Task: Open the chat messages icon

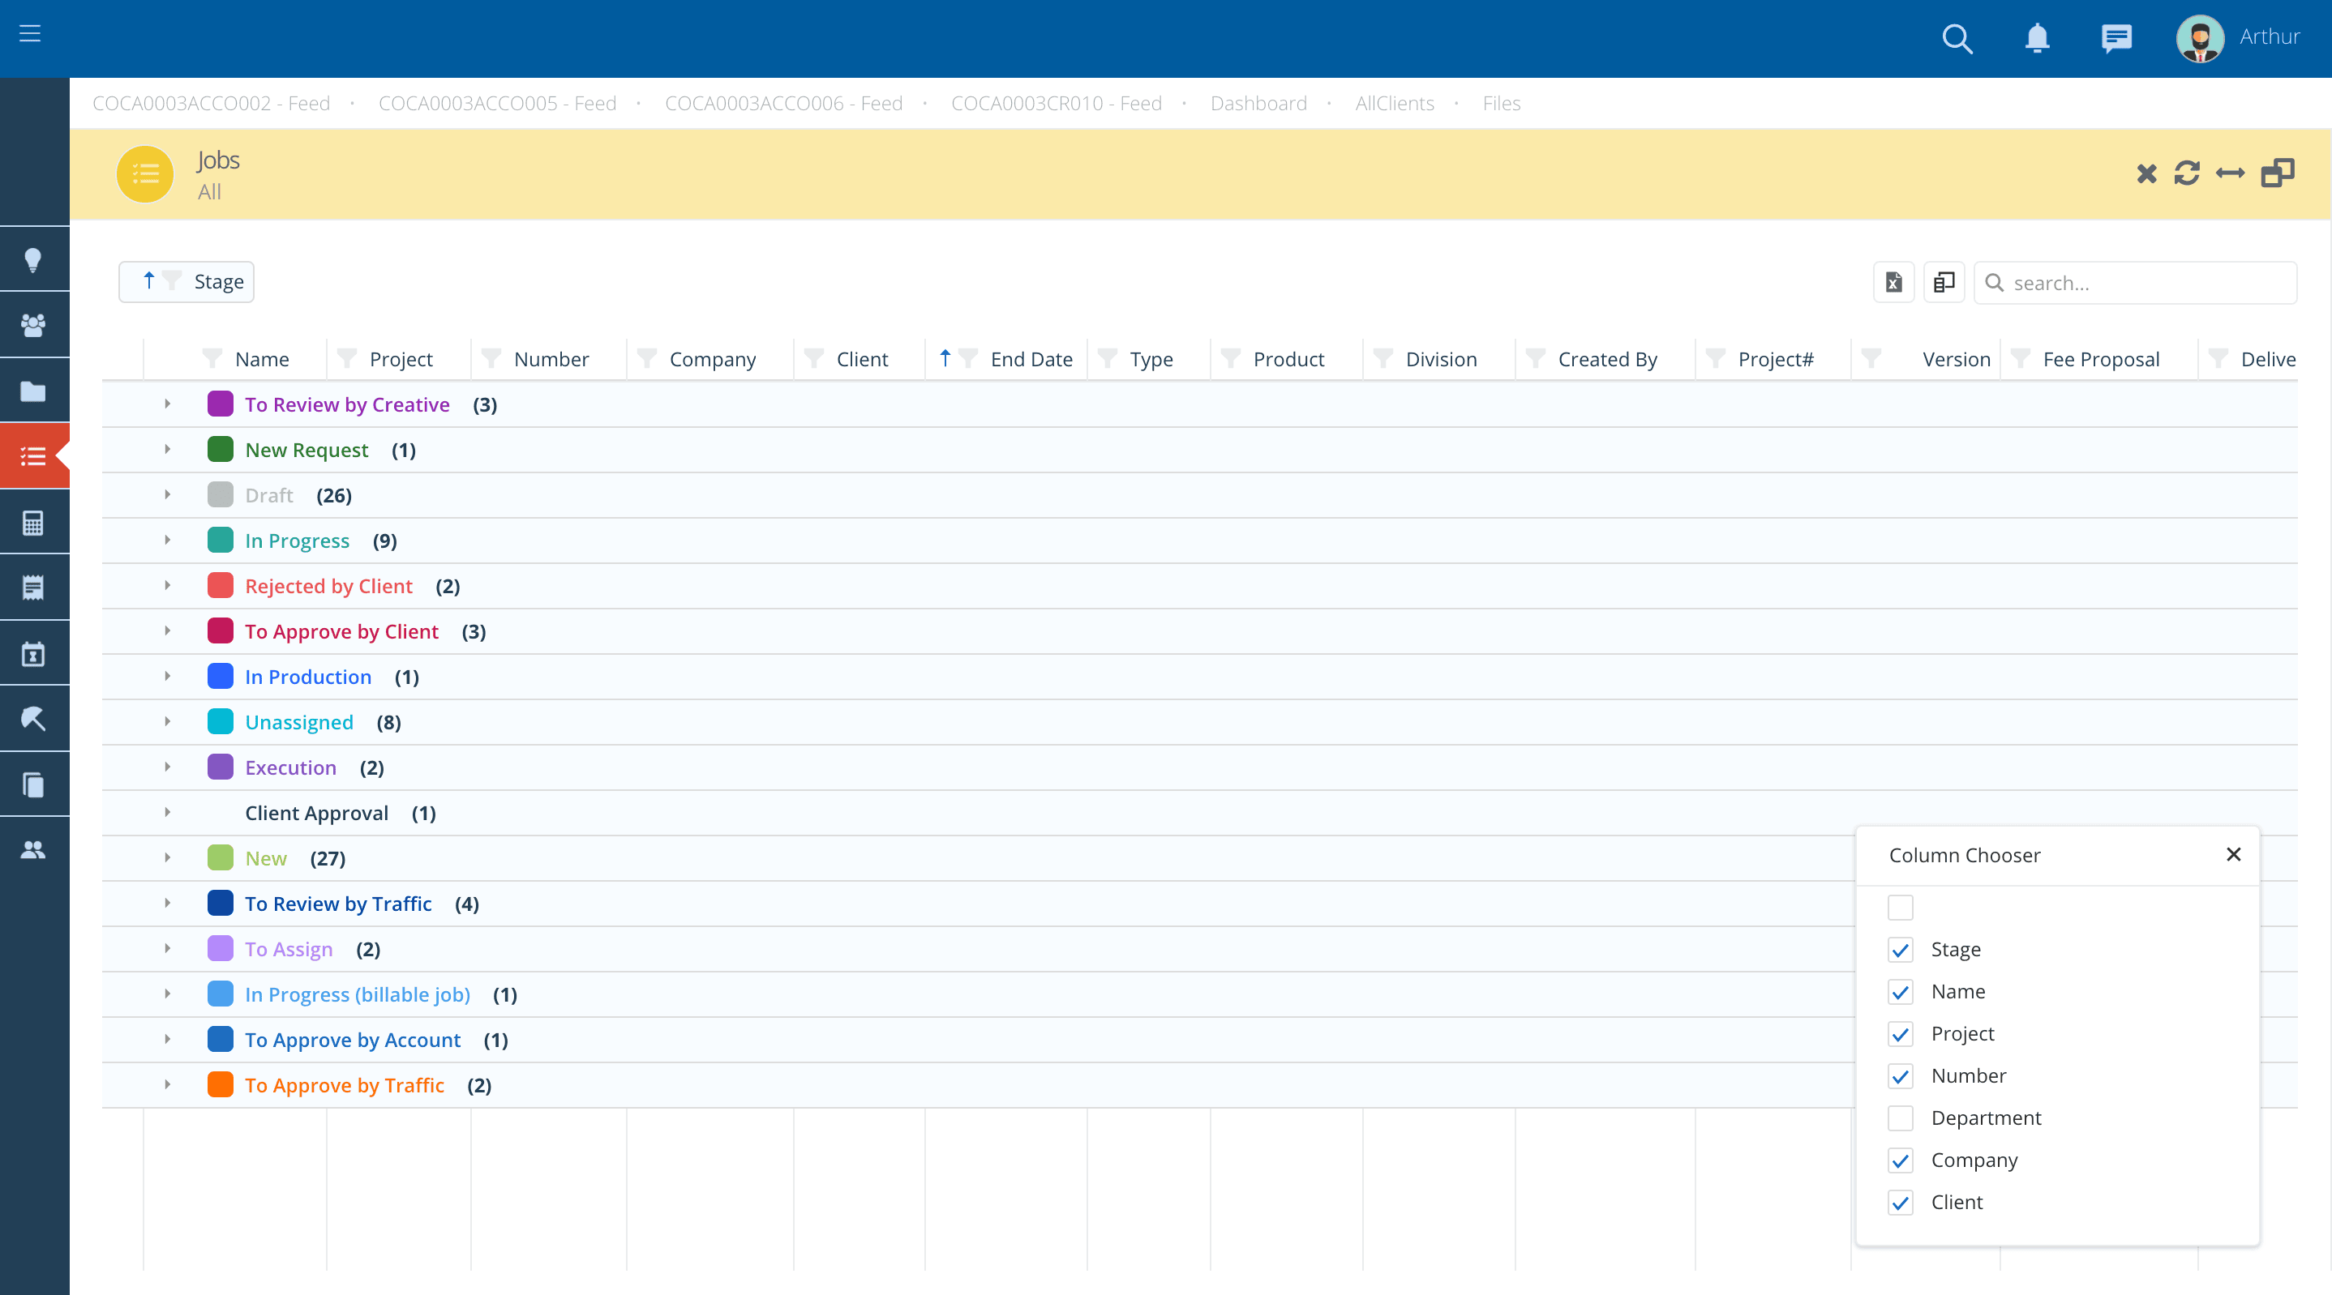Action: coord(2116,38)
